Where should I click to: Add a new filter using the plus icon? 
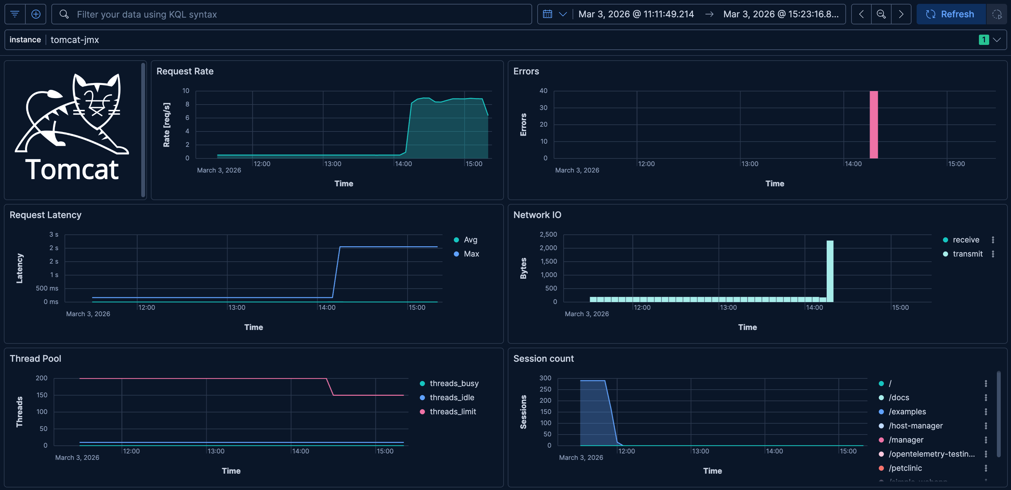[x=36, y=14]
